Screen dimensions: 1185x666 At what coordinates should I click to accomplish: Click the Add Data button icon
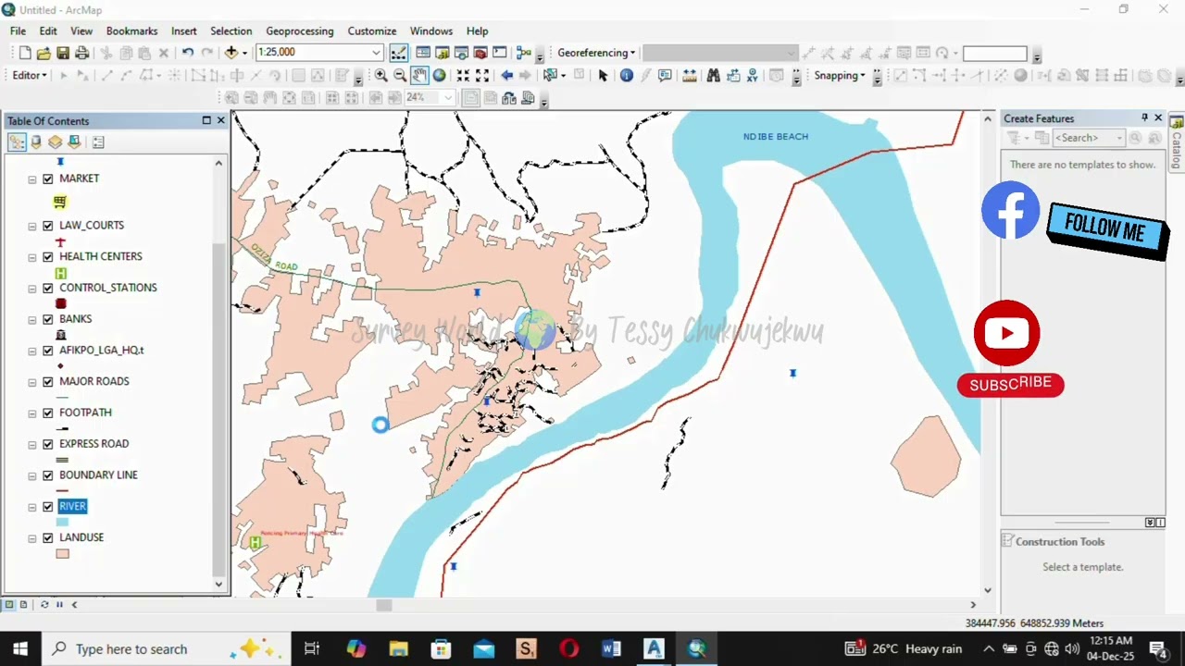[231, 53]
